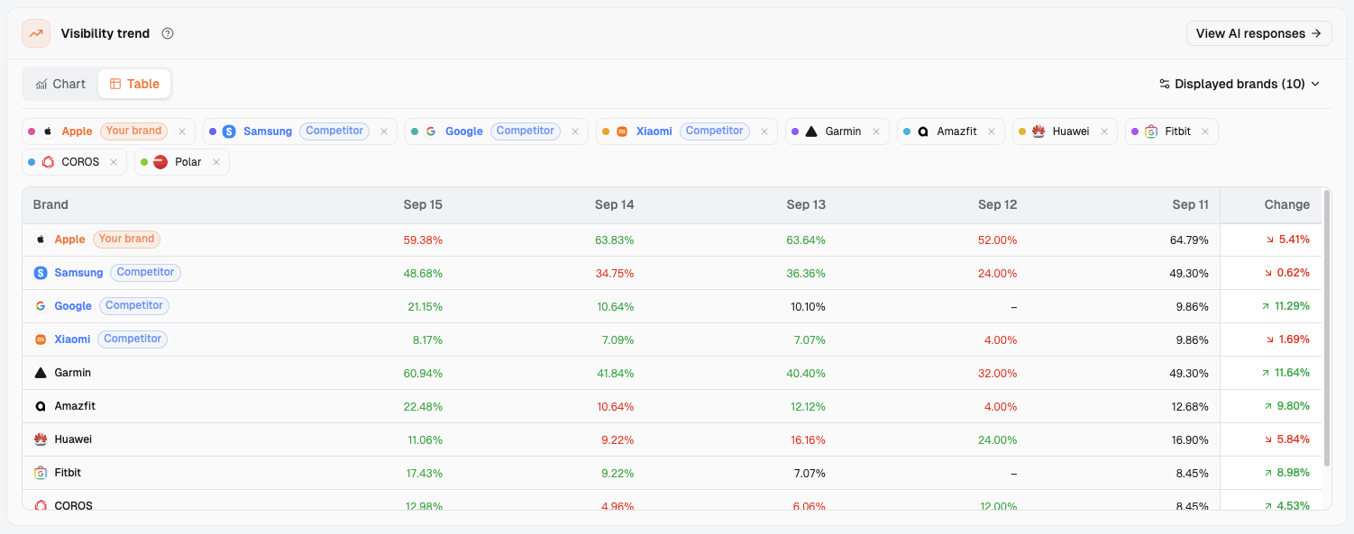Open the Displayed brands (10) dropdown
Image resolution: width=1354 pixels, height=534 pixels.
tap(1240, 84)
